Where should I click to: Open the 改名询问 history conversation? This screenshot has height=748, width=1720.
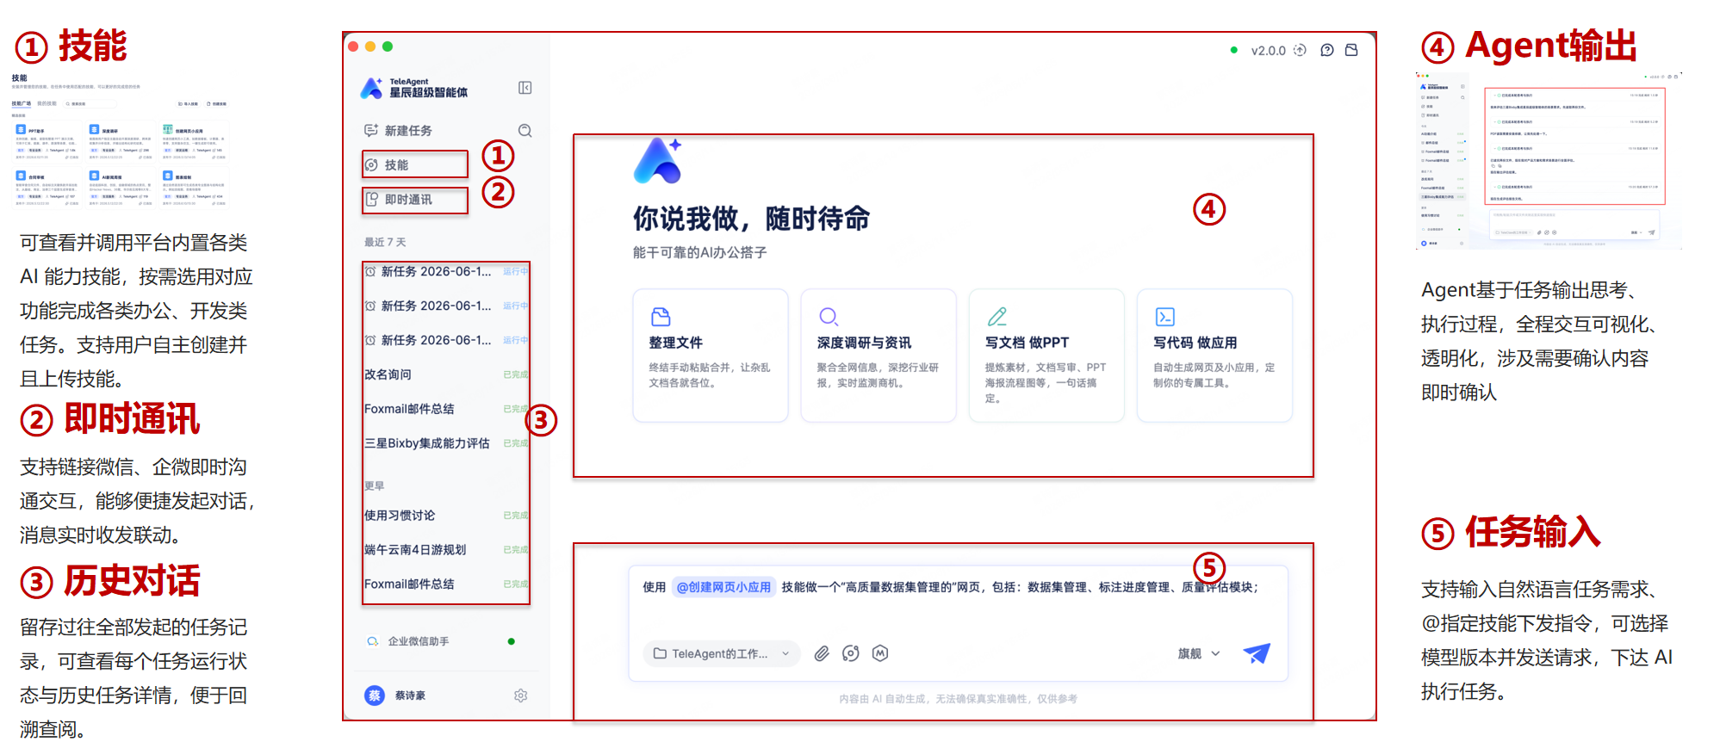446,374
